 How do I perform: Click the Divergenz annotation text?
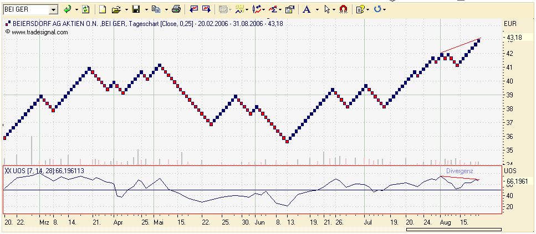click(x=460, y=171)
